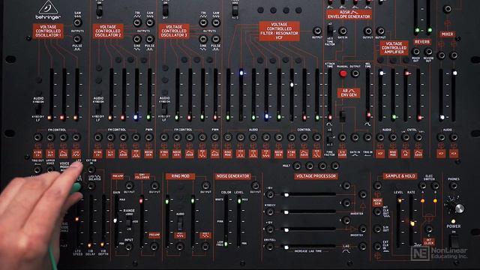Click the NOISE GENERATOR section label

point(233,176)
